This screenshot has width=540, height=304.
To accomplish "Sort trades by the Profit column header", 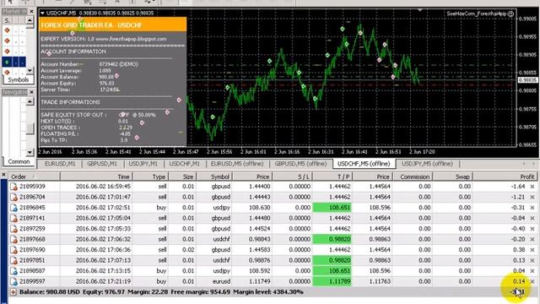I will (505, 176).
